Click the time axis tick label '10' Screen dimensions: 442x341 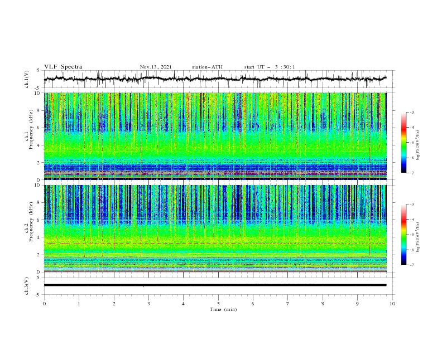(392, 304)
